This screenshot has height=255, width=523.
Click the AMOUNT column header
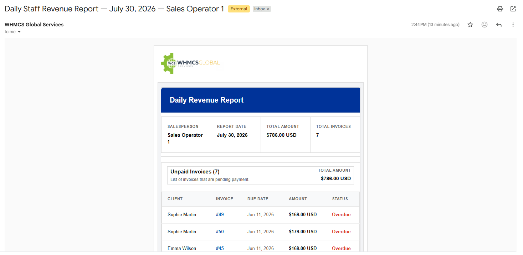pyautogui.click(x=298, y=199)
